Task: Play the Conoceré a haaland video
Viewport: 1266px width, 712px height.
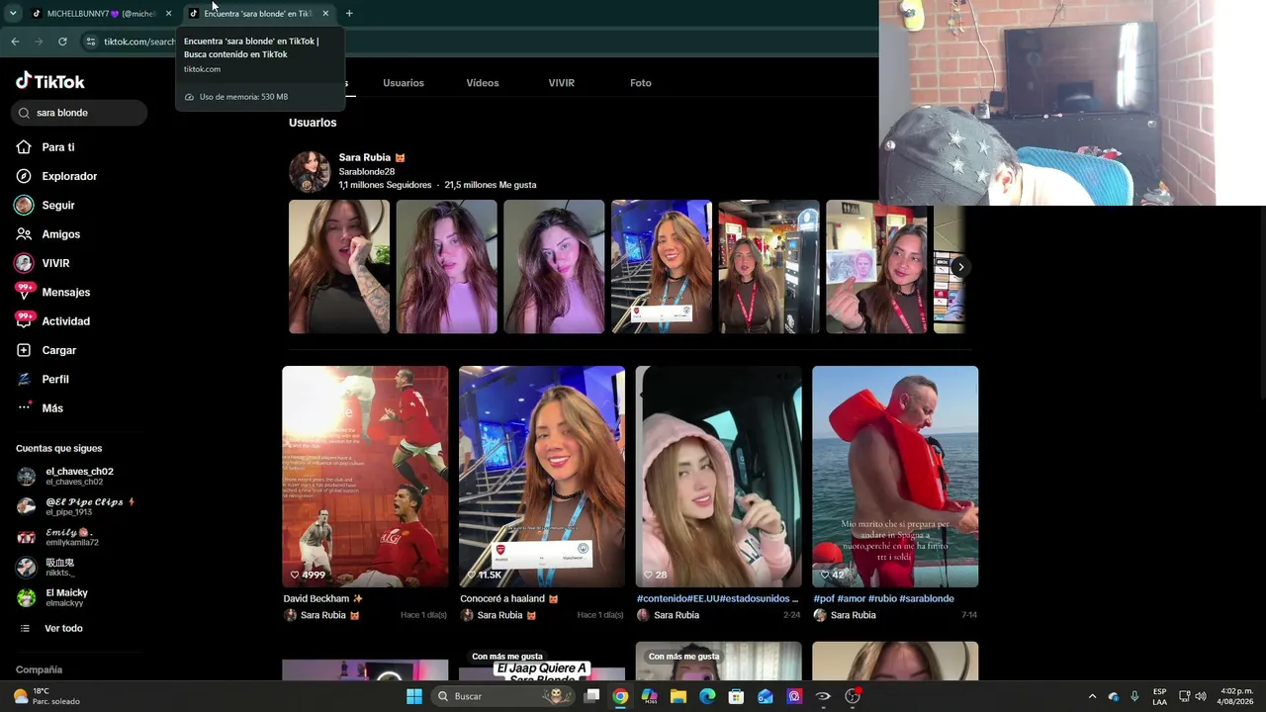Action: 542,477
